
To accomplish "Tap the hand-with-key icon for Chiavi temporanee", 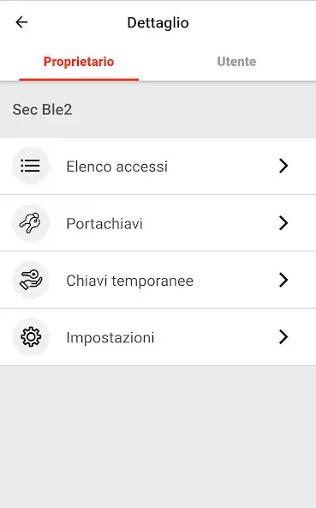I will pos(31,280).
